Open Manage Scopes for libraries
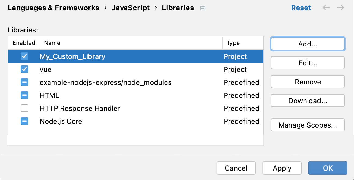 point(308,125)
